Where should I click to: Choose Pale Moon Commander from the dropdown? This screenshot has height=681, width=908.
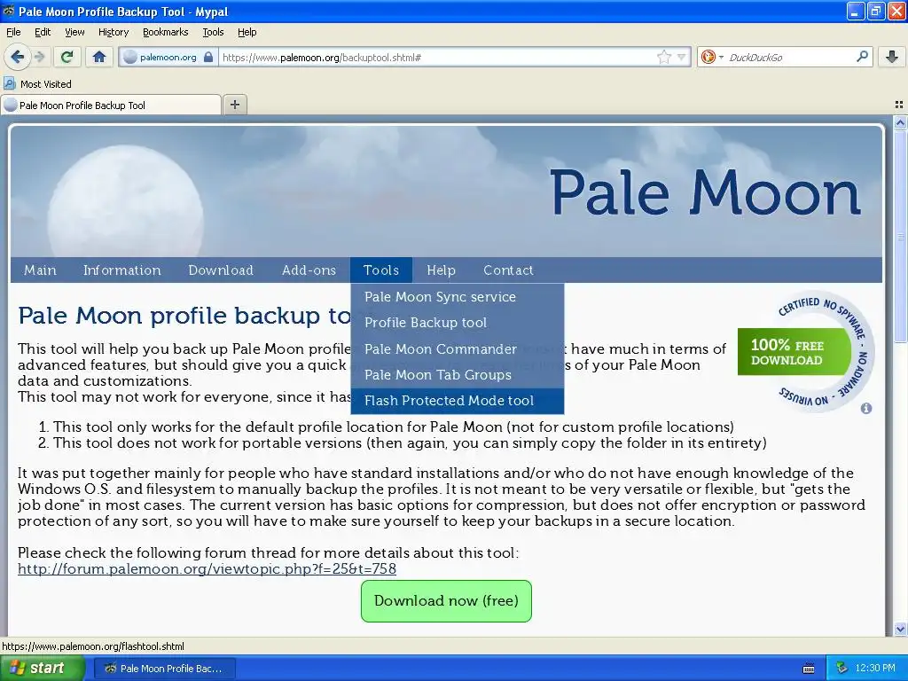pos(458,348)
